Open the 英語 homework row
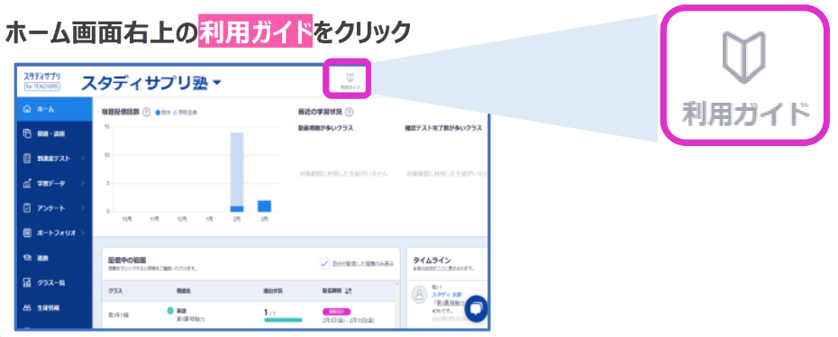The height and width of the screenshot is (337, 838). pyautogui.click(x=249, y=314)
